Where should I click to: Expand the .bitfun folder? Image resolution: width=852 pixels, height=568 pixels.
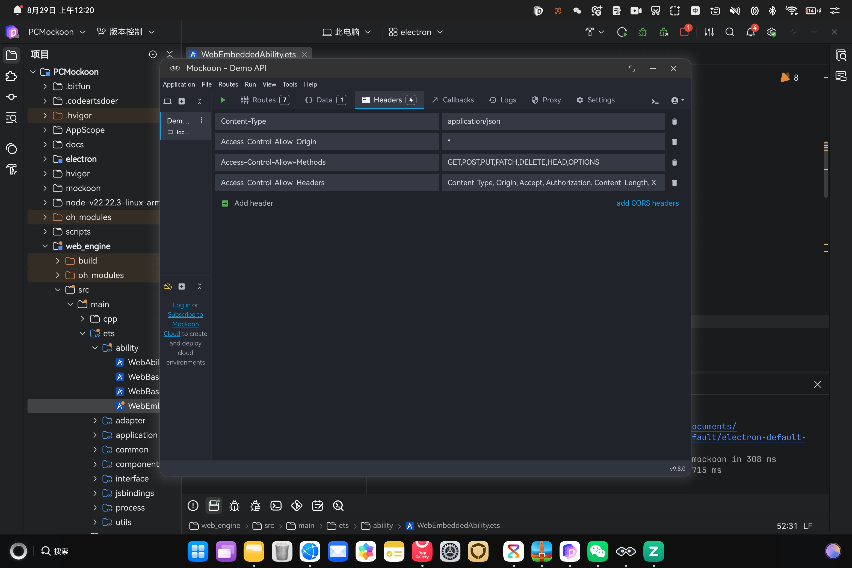pos(45,86)
